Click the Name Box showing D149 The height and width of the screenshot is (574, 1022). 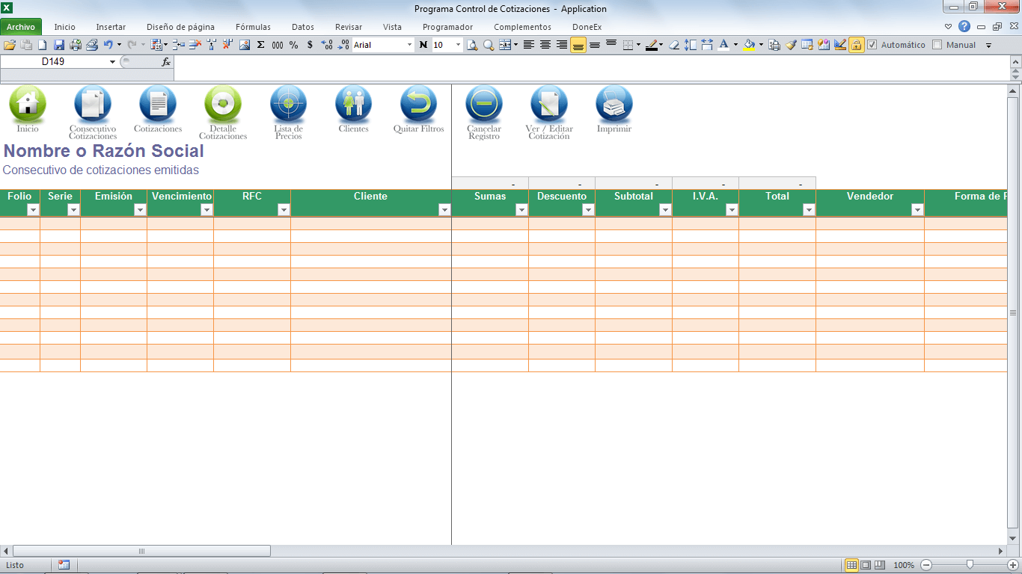pyautogui.click(x=73, y=62)
